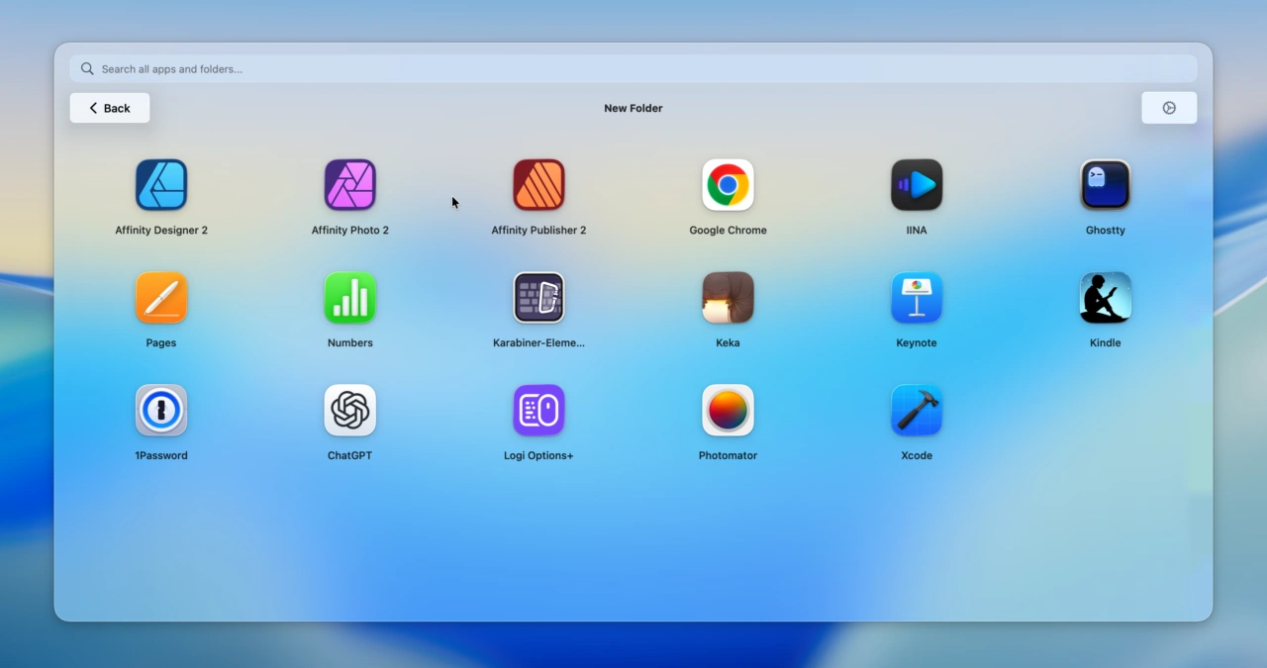Launch the ChatGPT app
Screen dimensions: 1267x668
click(x=350, y=411)
